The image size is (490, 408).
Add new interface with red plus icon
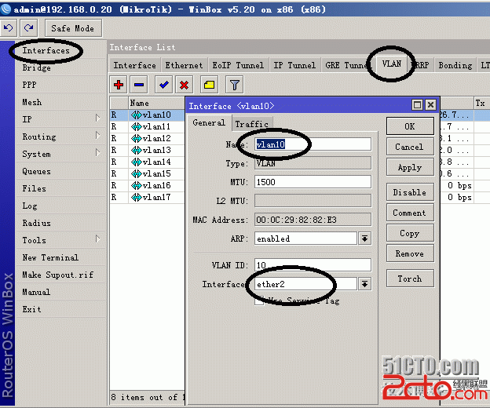119,85
